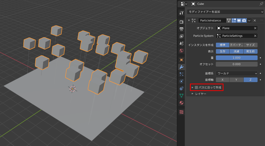Toggle modifier display in viewport
This screenshot has height=146, width=265.
click(239, 20)
